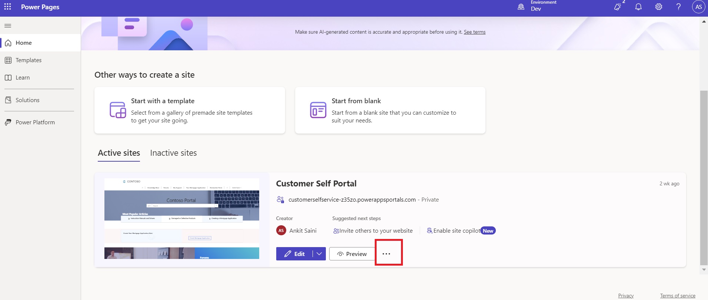Image resolution: width=708 pixels, height=300 pixels.
Task: Click the scroll down arrow on scrollbar
Action: point(704,270)
